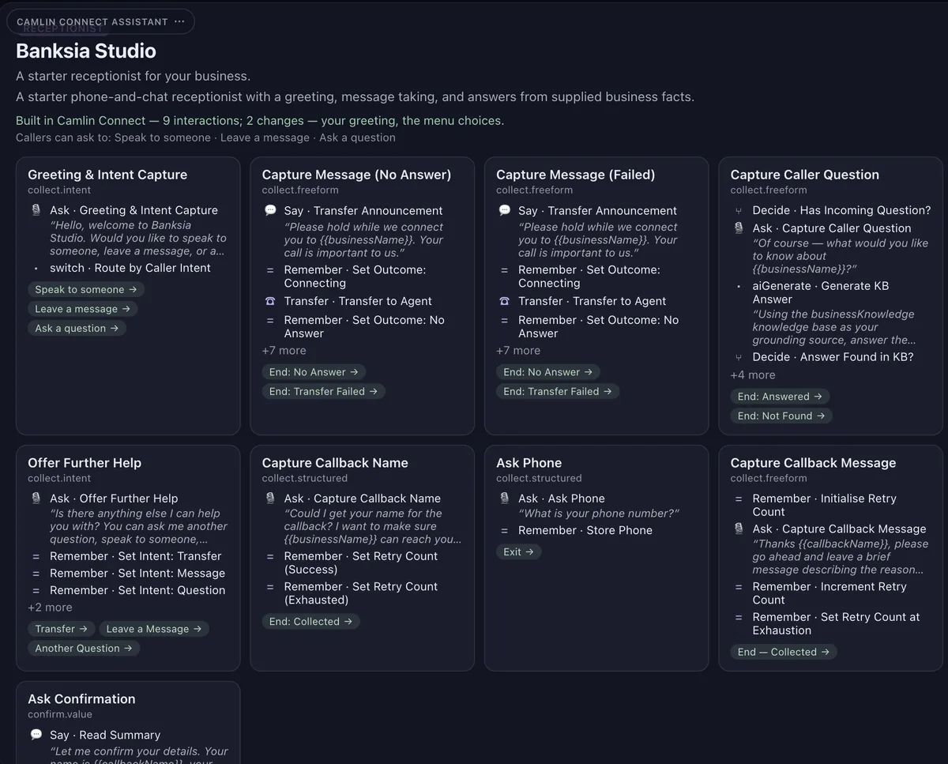Click equals icon beside Set Retry Count at Exhaustion
Viewport: 948px width, 764px height.
739,618
